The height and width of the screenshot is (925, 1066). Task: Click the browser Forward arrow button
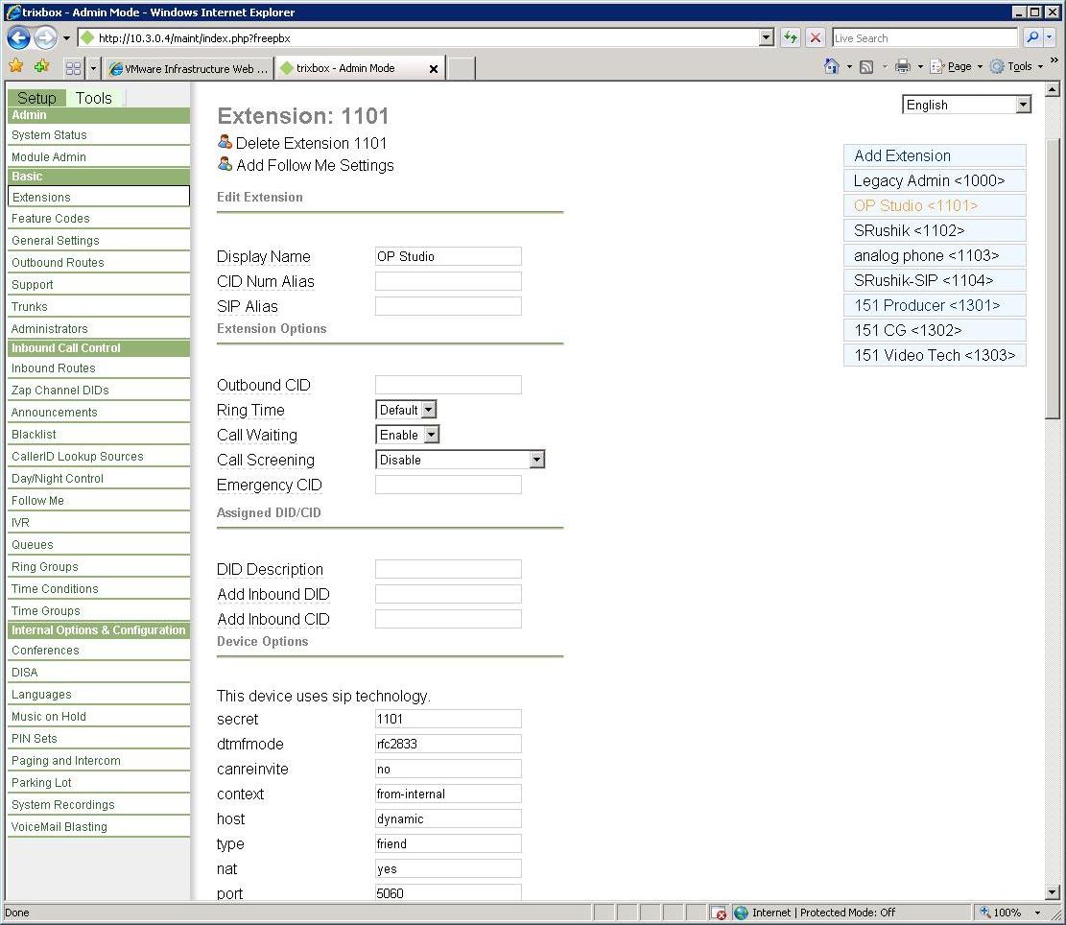[45, 38]
